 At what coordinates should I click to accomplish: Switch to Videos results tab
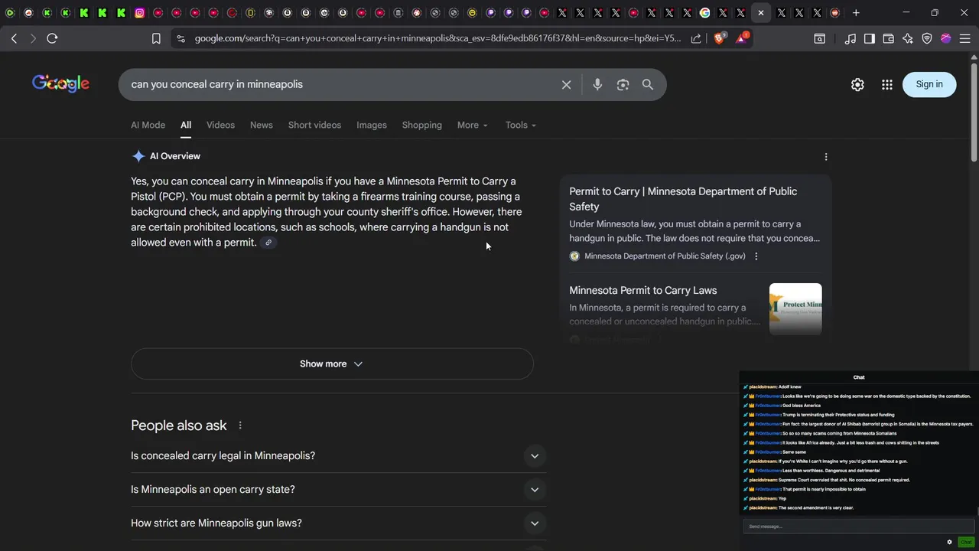point(220,126)
